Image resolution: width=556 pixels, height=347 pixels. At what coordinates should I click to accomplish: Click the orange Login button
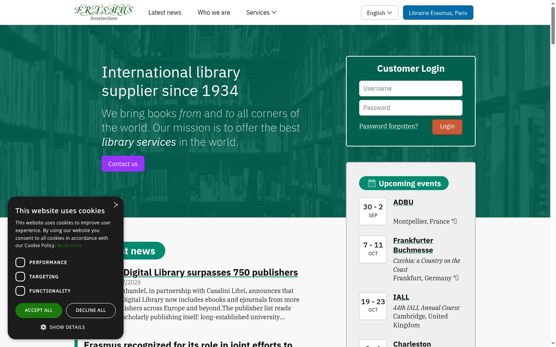(x=447, y=126)
